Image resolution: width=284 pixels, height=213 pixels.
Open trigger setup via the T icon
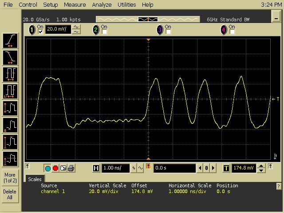pos(226,168)
